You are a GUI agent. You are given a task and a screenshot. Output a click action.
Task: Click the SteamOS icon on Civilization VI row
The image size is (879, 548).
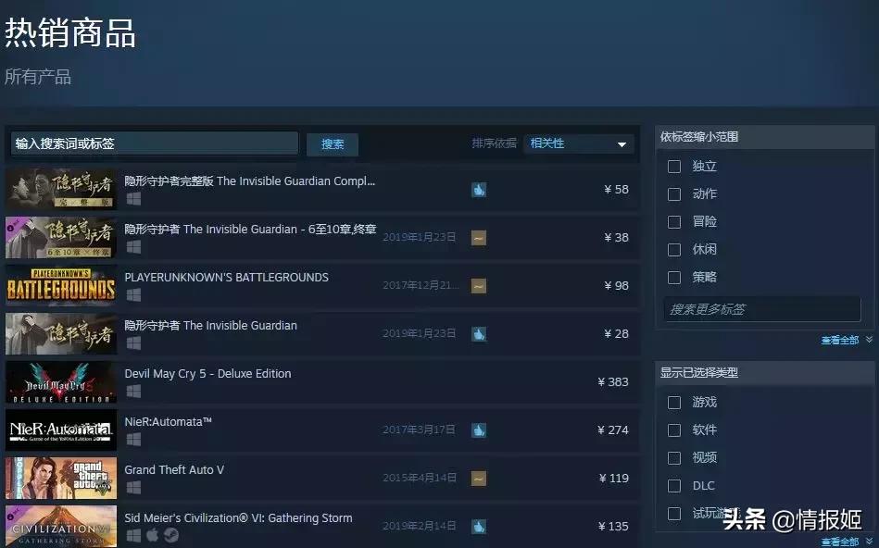pos(170,534)
